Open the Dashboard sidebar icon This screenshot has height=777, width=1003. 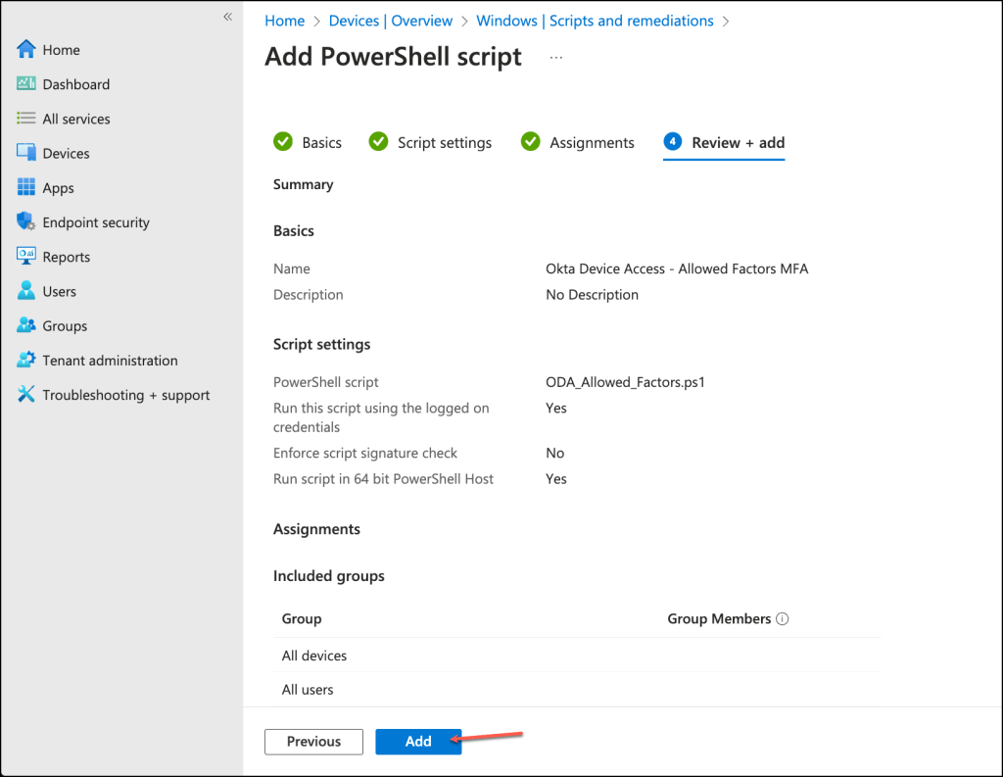coord(25,84)
